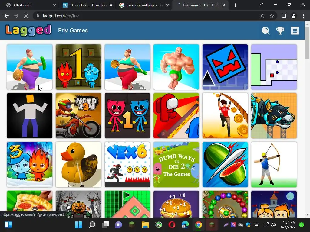Stop loading the page
The image size is (310, 232).
(26, 16)
